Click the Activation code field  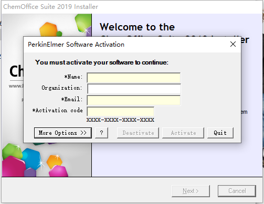click(x=121, y=111)
